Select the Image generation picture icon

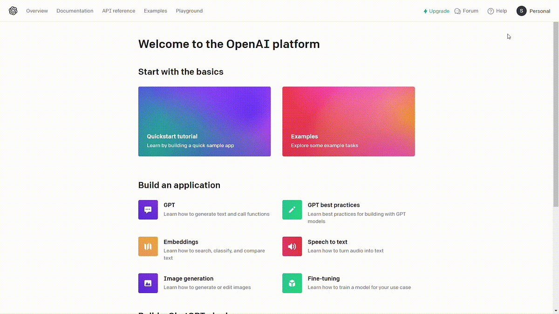point(148,283)
